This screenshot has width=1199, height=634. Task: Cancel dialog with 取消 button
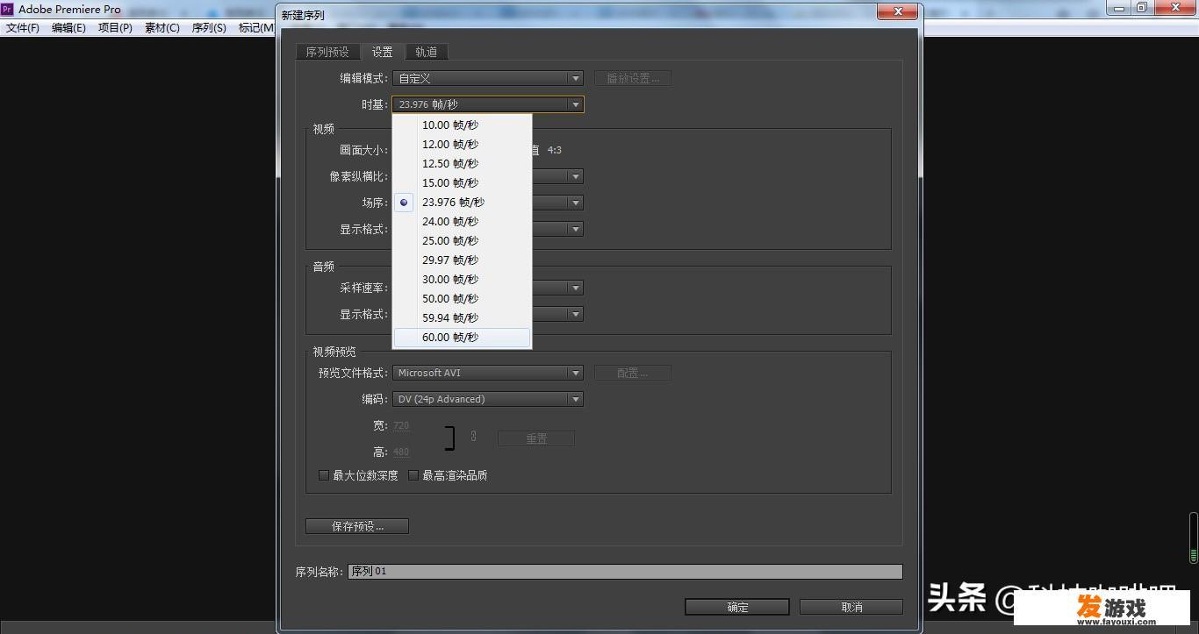click(851, 607)
